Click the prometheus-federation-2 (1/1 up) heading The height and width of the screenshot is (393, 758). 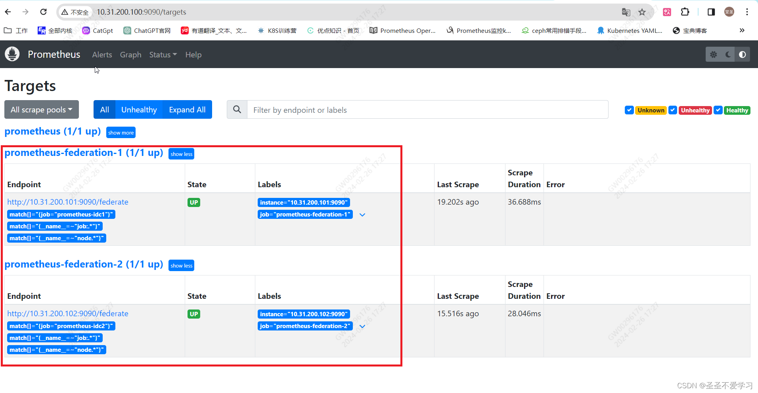click(84, 264)
